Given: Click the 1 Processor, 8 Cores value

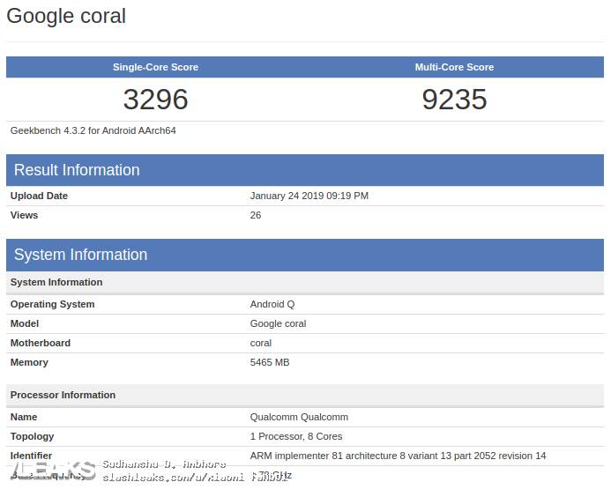Looking at the screenshot, I should pyautogui.click(x=296, y=436).
